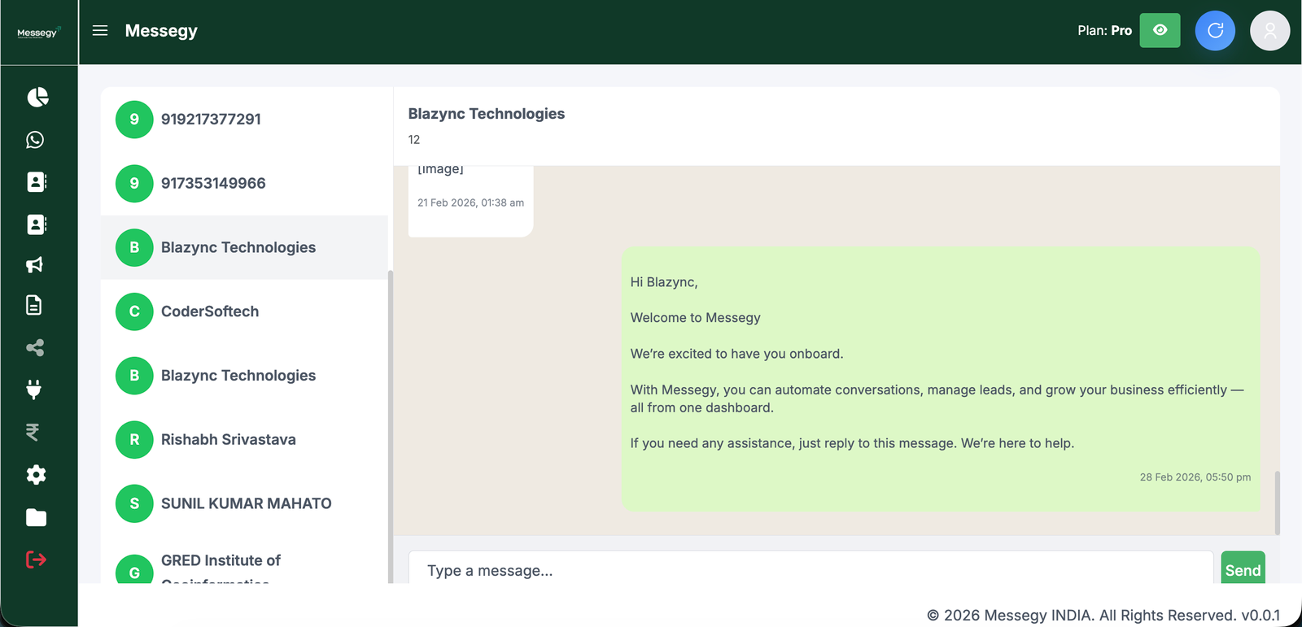The height and width of the screenshot is (627, 1302).
Task: Click the Messegy title text
Action: pos(161,31)
